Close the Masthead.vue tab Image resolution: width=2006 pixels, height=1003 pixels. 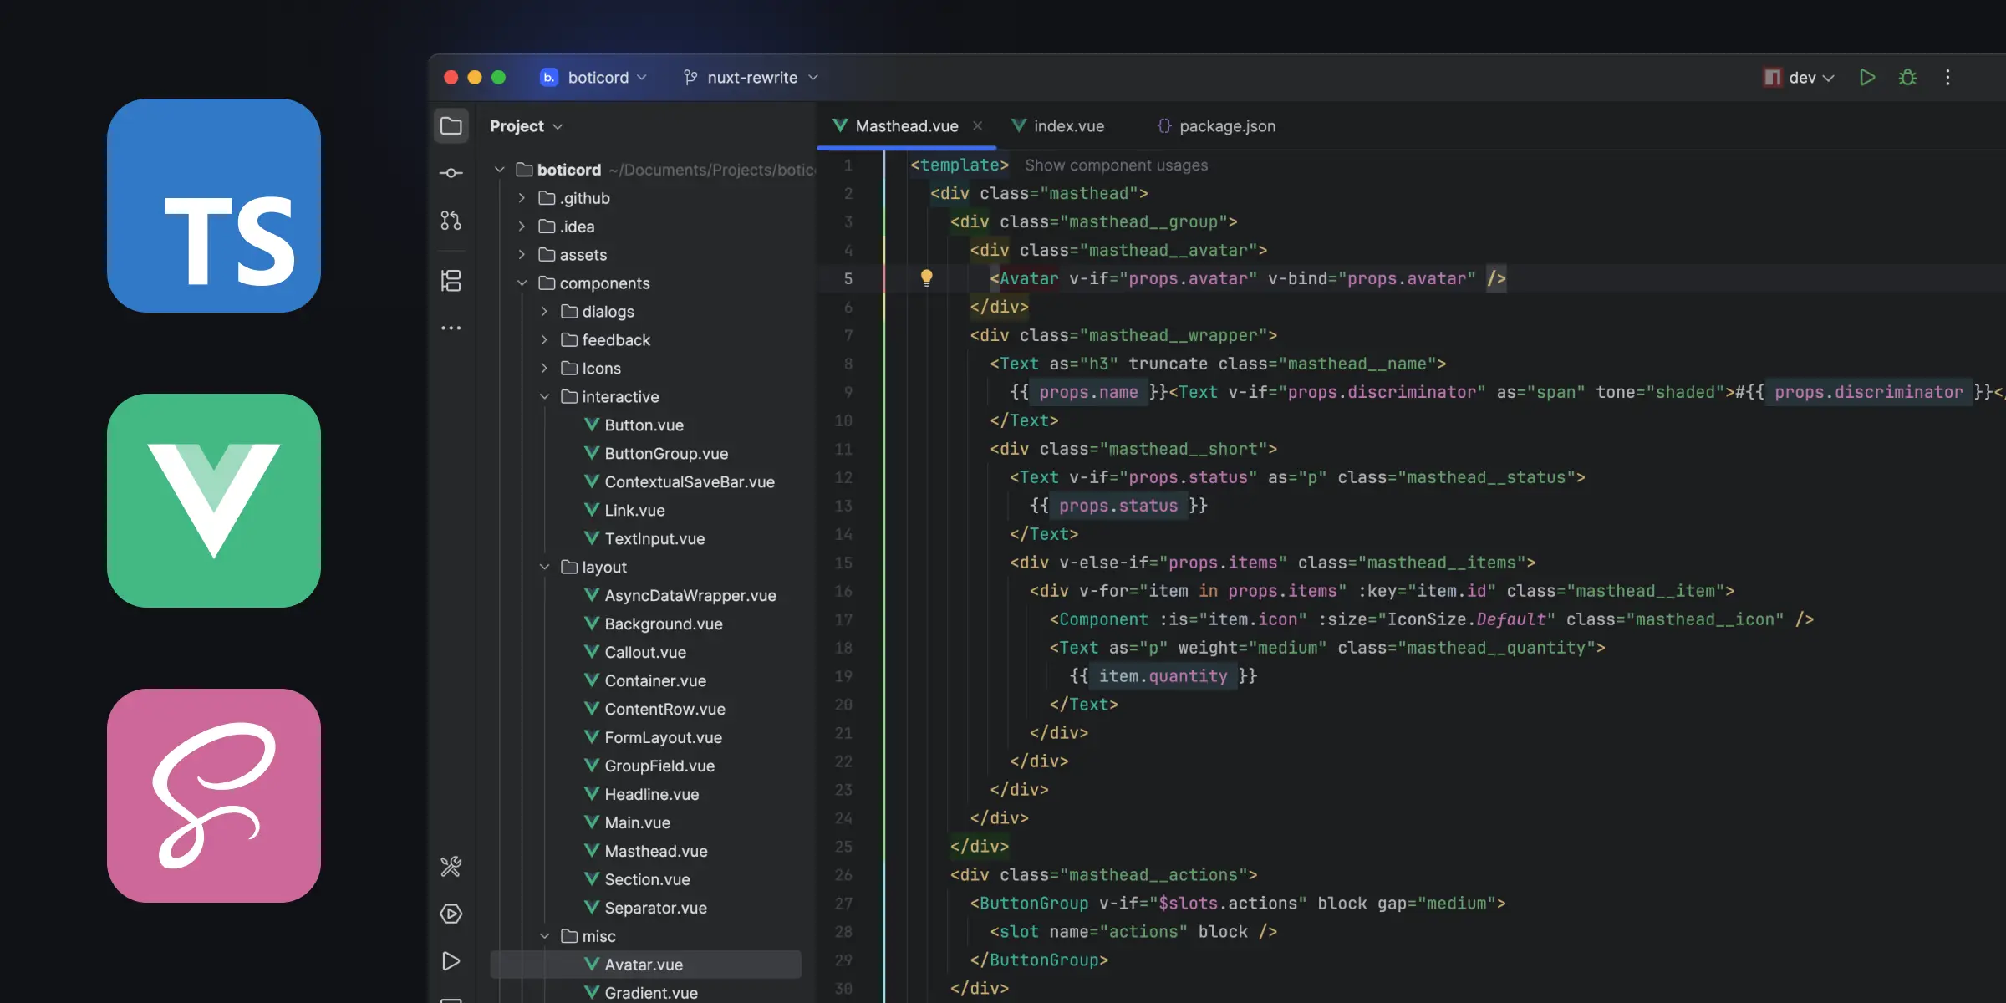click(x=977, y=126)
